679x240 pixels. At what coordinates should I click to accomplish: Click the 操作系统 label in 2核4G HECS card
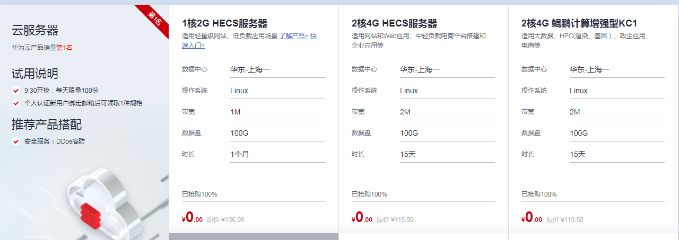364,91
